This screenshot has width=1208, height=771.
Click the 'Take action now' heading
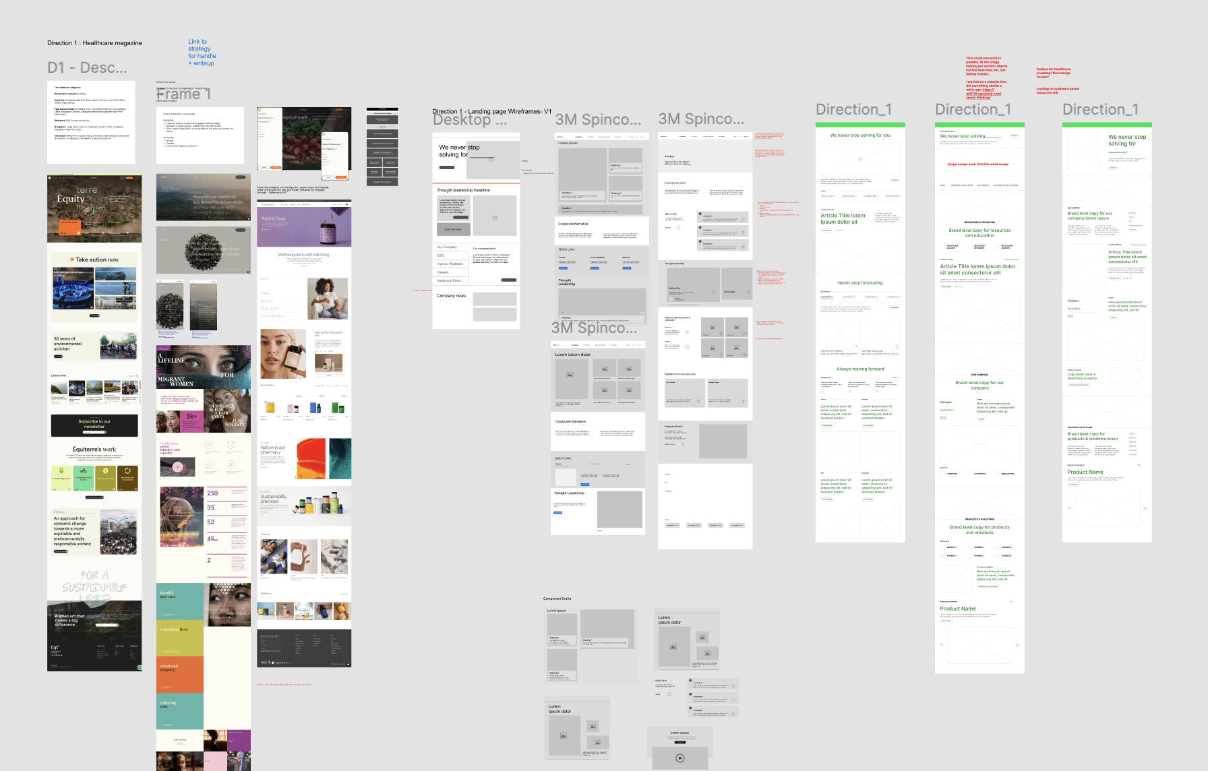coord(97,259)
